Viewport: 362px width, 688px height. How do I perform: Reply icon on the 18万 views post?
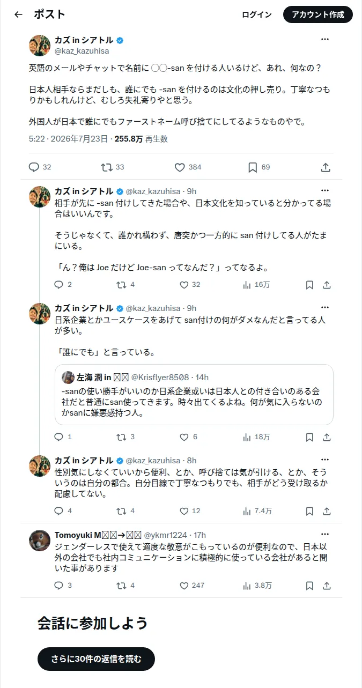[59, 437]
